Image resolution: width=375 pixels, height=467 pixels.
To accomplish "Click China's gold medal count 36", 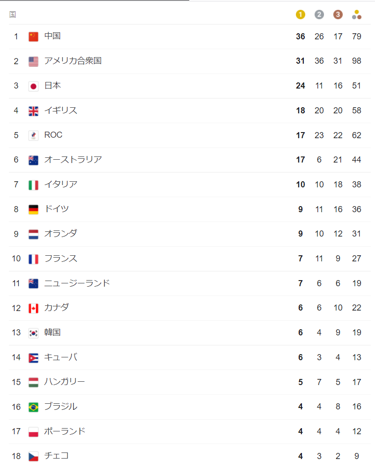I will (x=300, y=37).
